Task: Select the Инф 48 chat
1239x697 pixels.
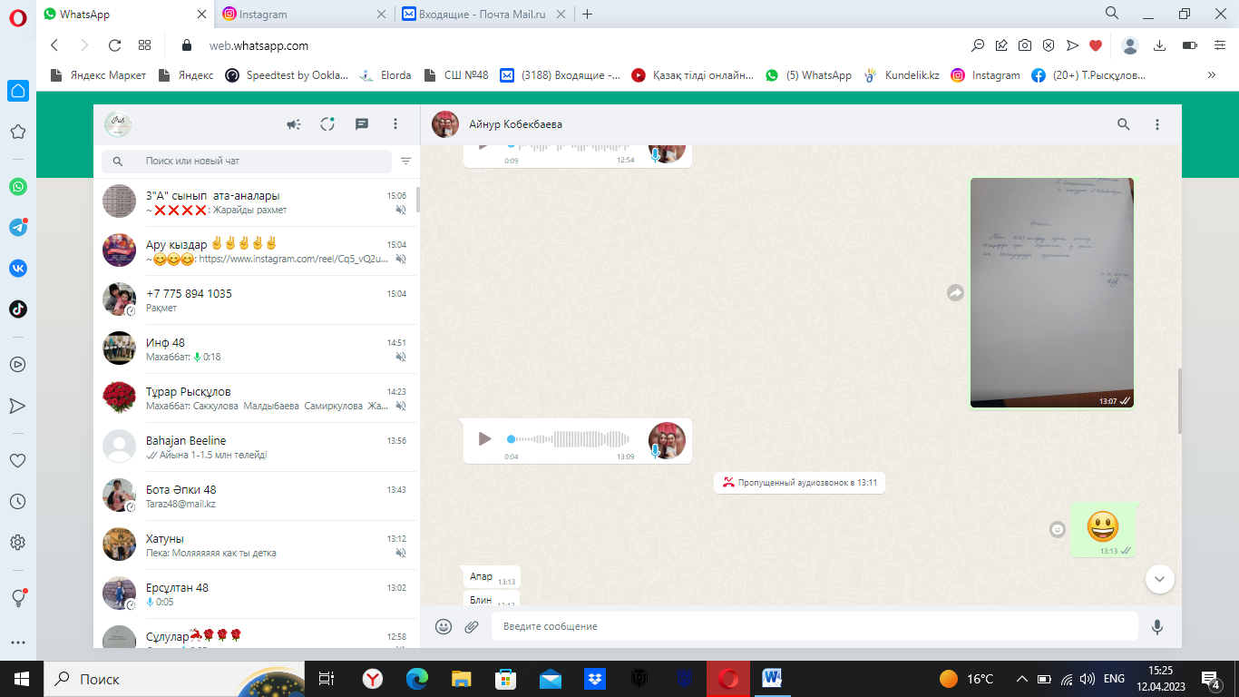Action: pyautogui.click(x=257, y=349)
